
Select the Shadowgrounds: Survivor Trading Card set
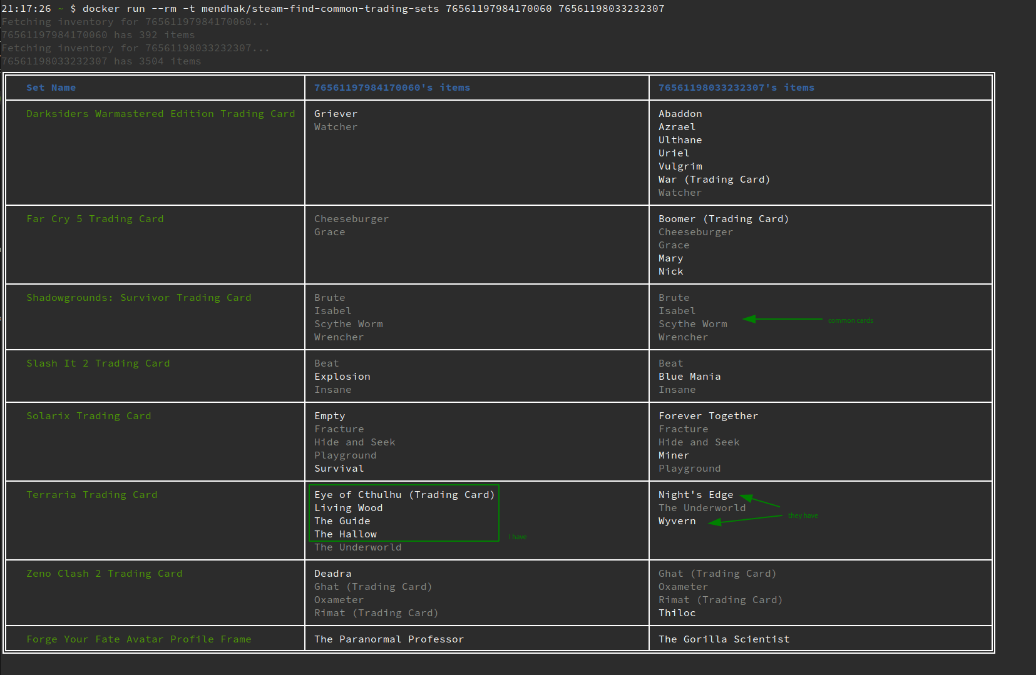click(x=138, y=297)
